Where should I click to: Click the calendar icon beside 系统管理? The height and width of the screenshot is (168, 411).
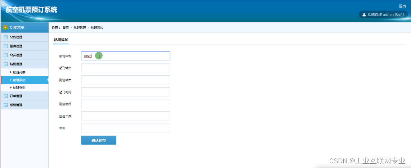(x=6, y=105)
